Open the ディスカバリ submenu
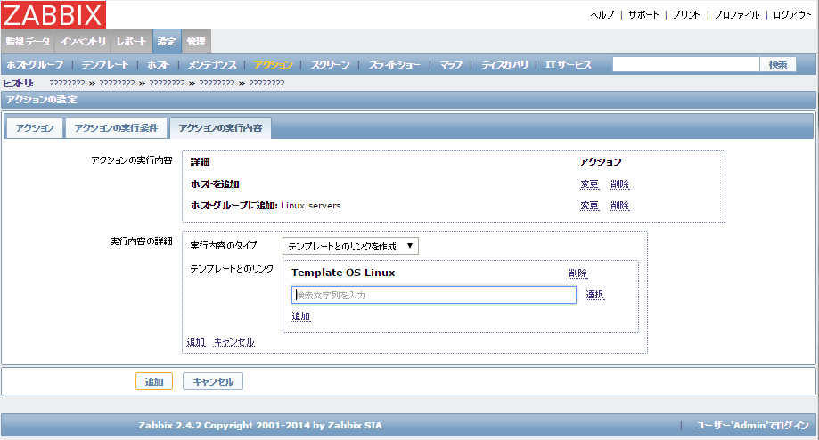819x440 pixels. coord(504,65)
